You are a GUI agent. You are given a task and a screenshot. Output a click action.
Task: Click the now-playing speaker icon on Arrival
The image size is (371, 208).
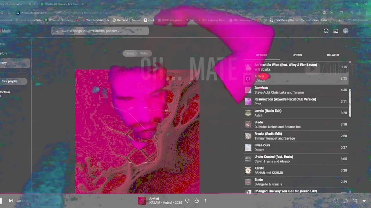pos(248,79)
